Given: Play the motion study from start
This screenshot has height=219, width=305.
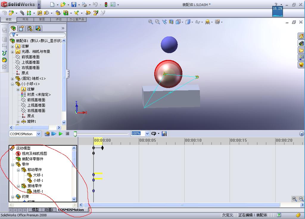Looking at the screenshot, I should click(54, 134).
